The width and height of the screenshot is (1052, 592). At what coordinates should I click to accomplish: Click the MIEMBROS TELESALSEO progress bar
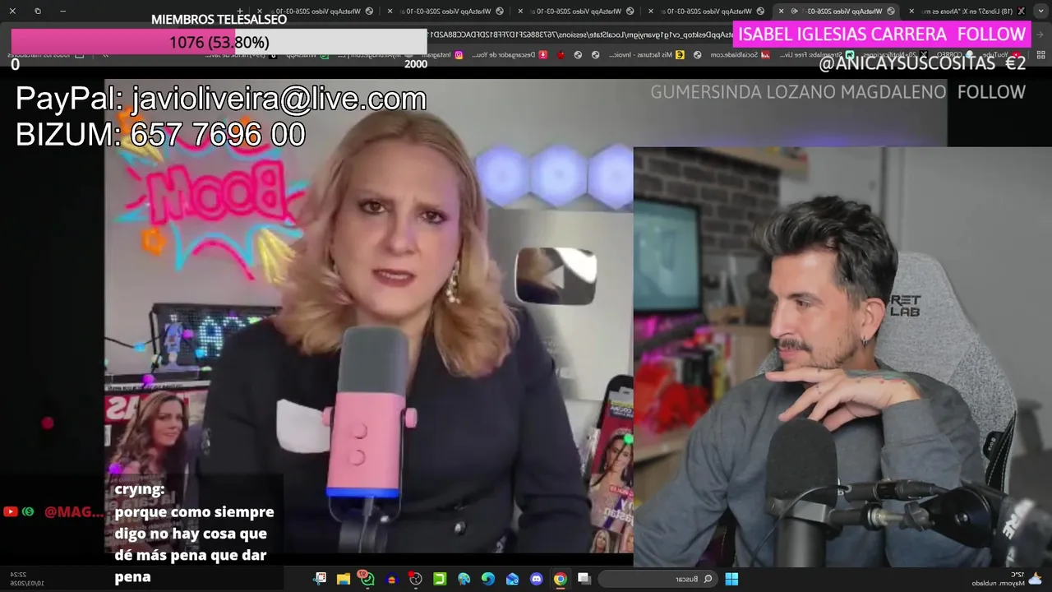point(219,42)
